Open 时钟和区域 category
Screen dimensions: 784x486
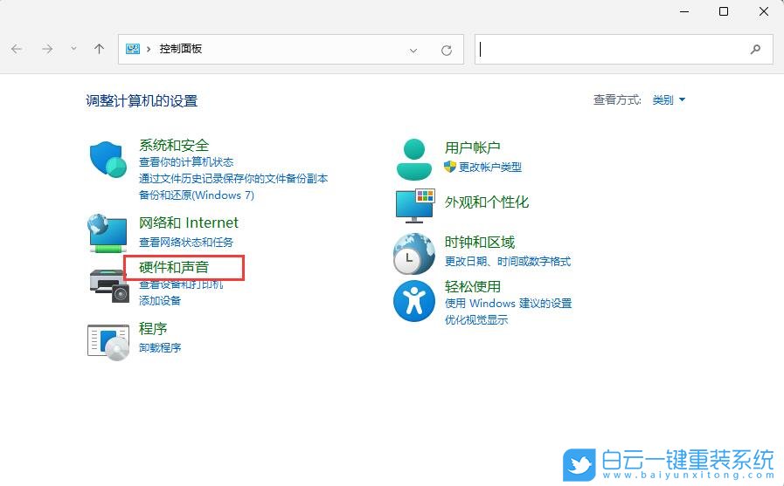(x=480, y=243)
